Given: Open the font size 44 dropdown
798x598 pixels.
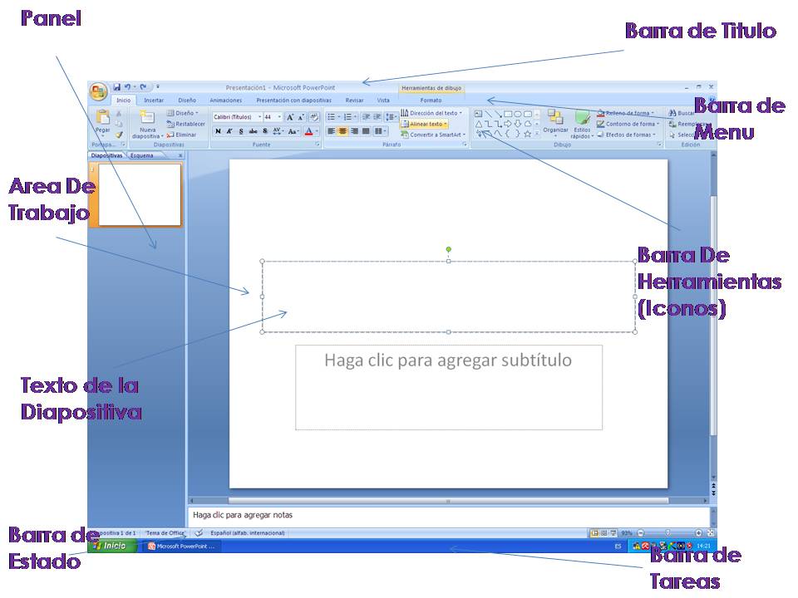Looking at the screenshot, I should click(280, 115).
